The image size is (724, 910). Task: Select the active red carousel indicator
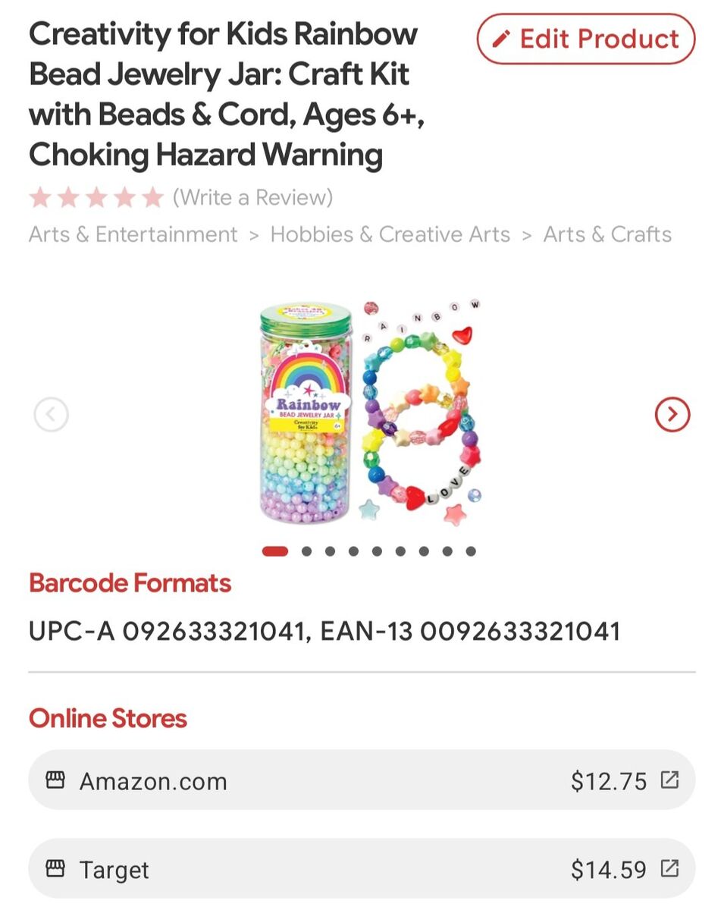click(275, 551)
